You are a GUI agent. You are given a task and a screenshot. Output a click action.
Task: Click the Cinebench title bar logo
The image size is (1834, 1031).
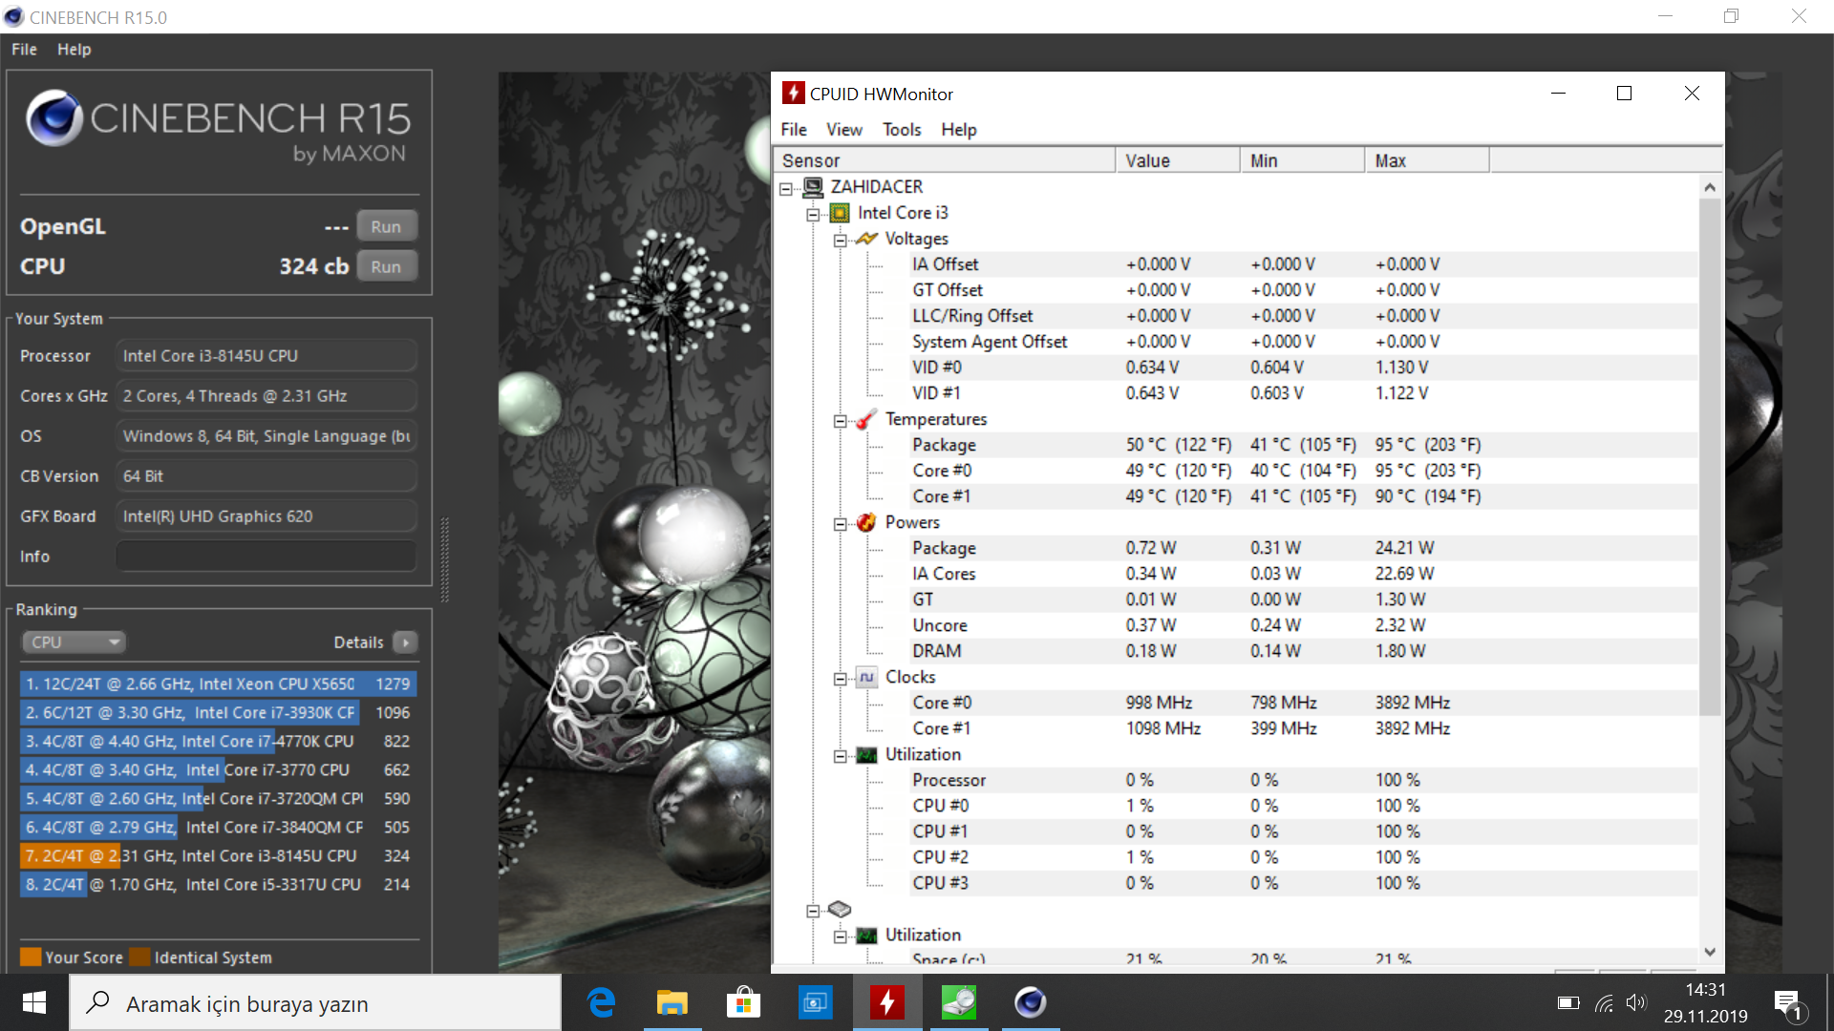tap(13, 17)
